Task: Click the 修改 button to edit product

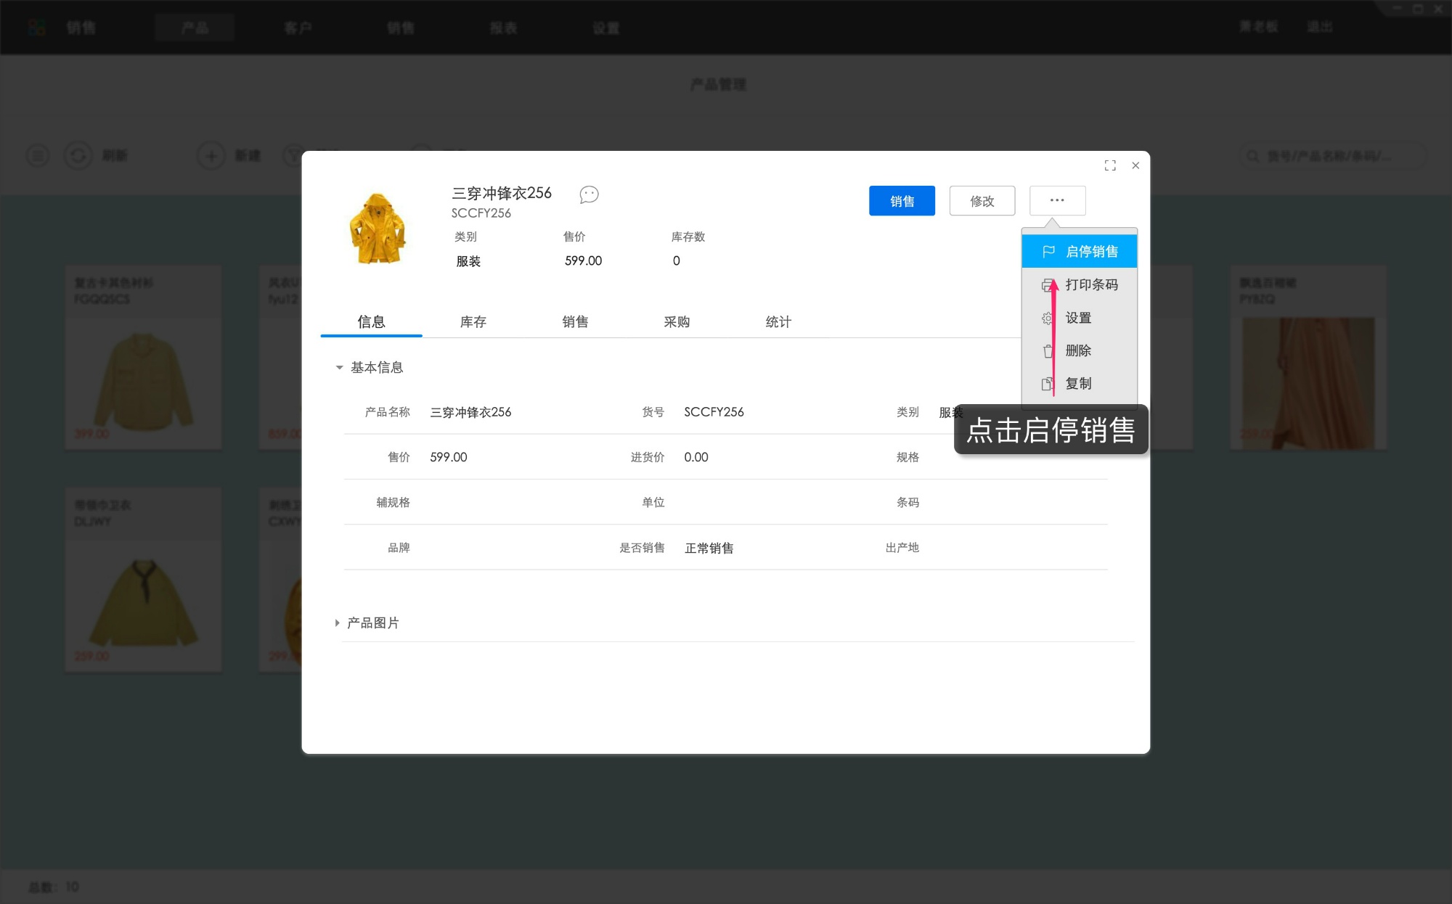Action: (982, 200)
